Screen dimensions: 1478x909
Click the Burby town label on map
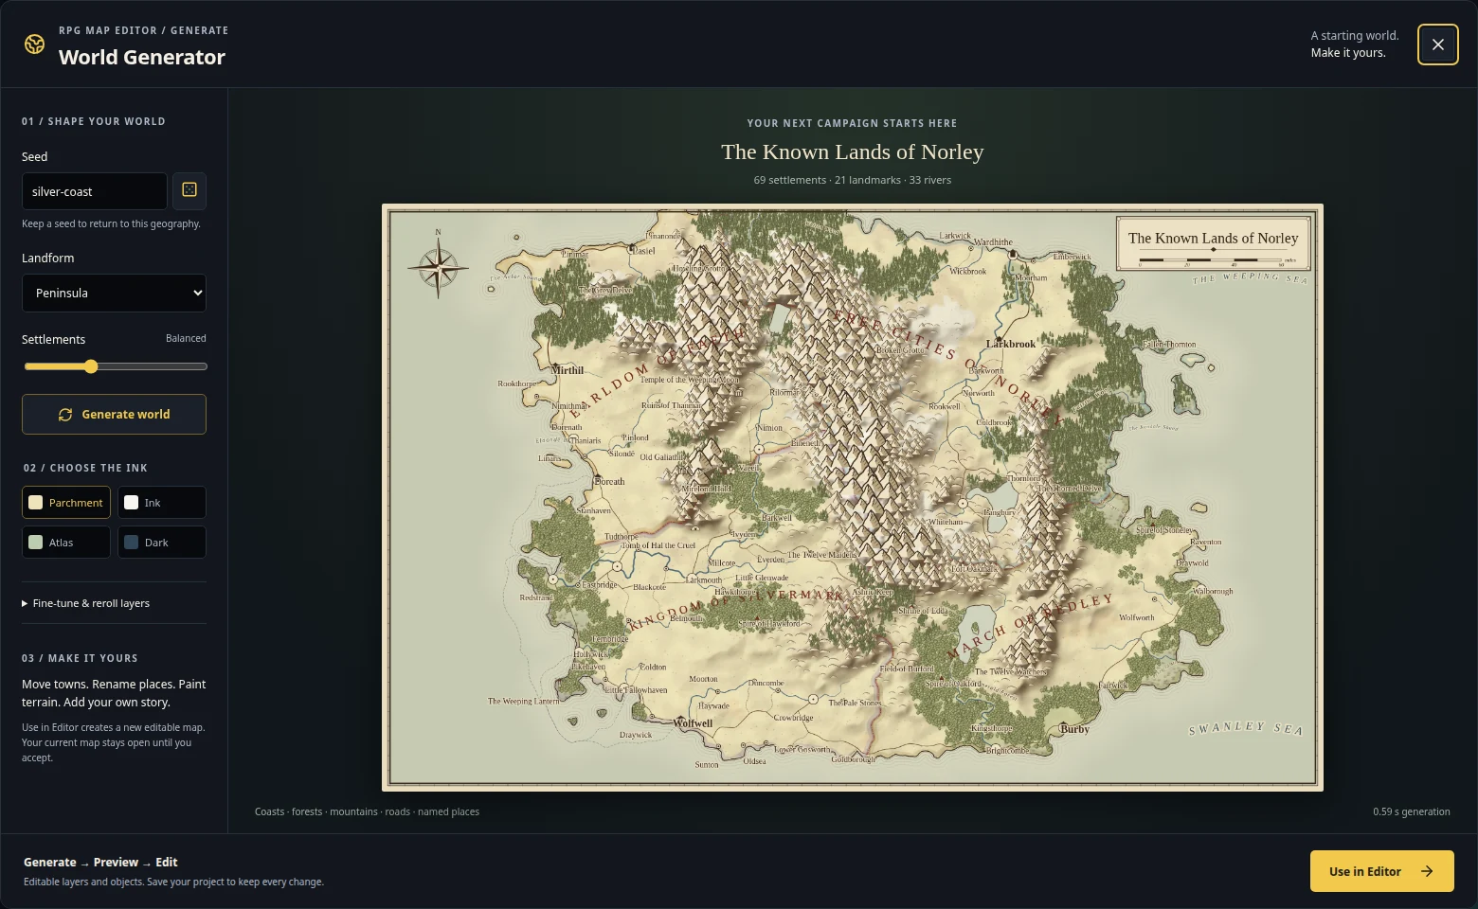[x=1075, y=729]
